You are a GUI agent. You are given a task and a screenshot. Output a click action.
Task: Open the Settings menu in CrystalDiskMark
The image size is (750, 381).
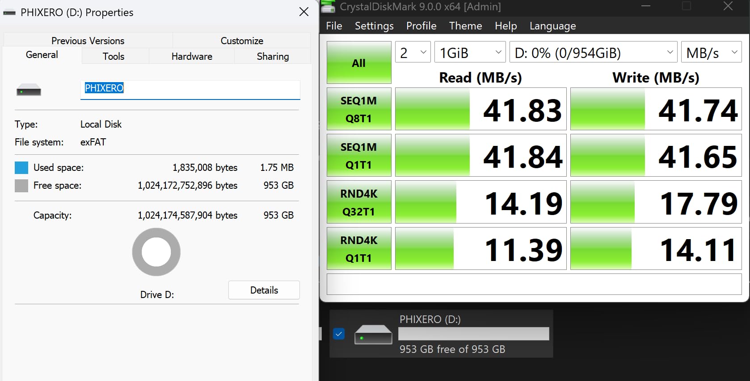[x=374, y=26]
